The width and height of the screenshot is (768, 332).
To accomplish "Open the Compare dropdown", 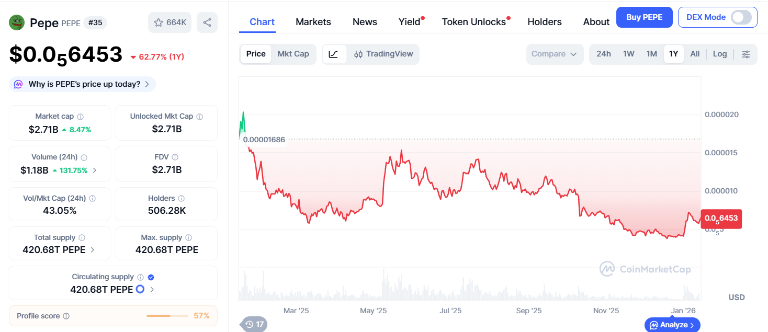I will tap(554, 54).
